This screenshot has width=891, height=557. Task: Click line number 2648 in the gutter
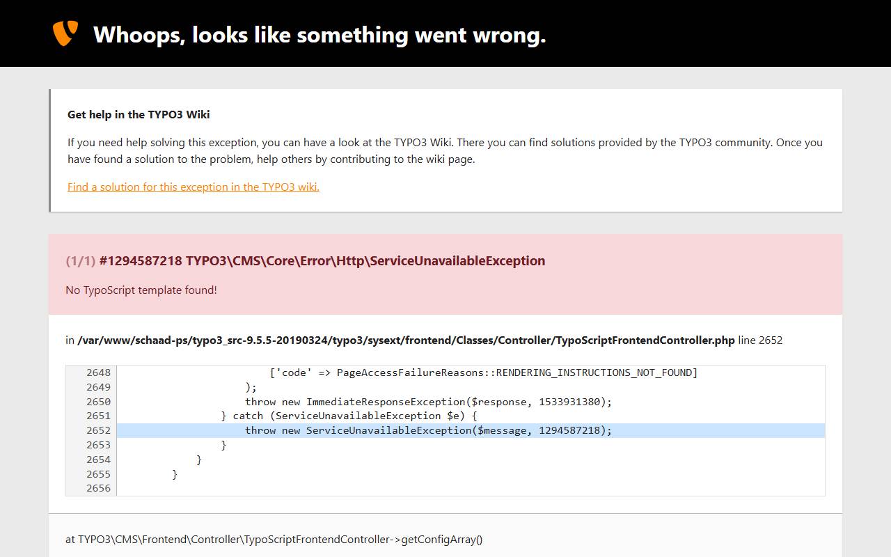98,372
